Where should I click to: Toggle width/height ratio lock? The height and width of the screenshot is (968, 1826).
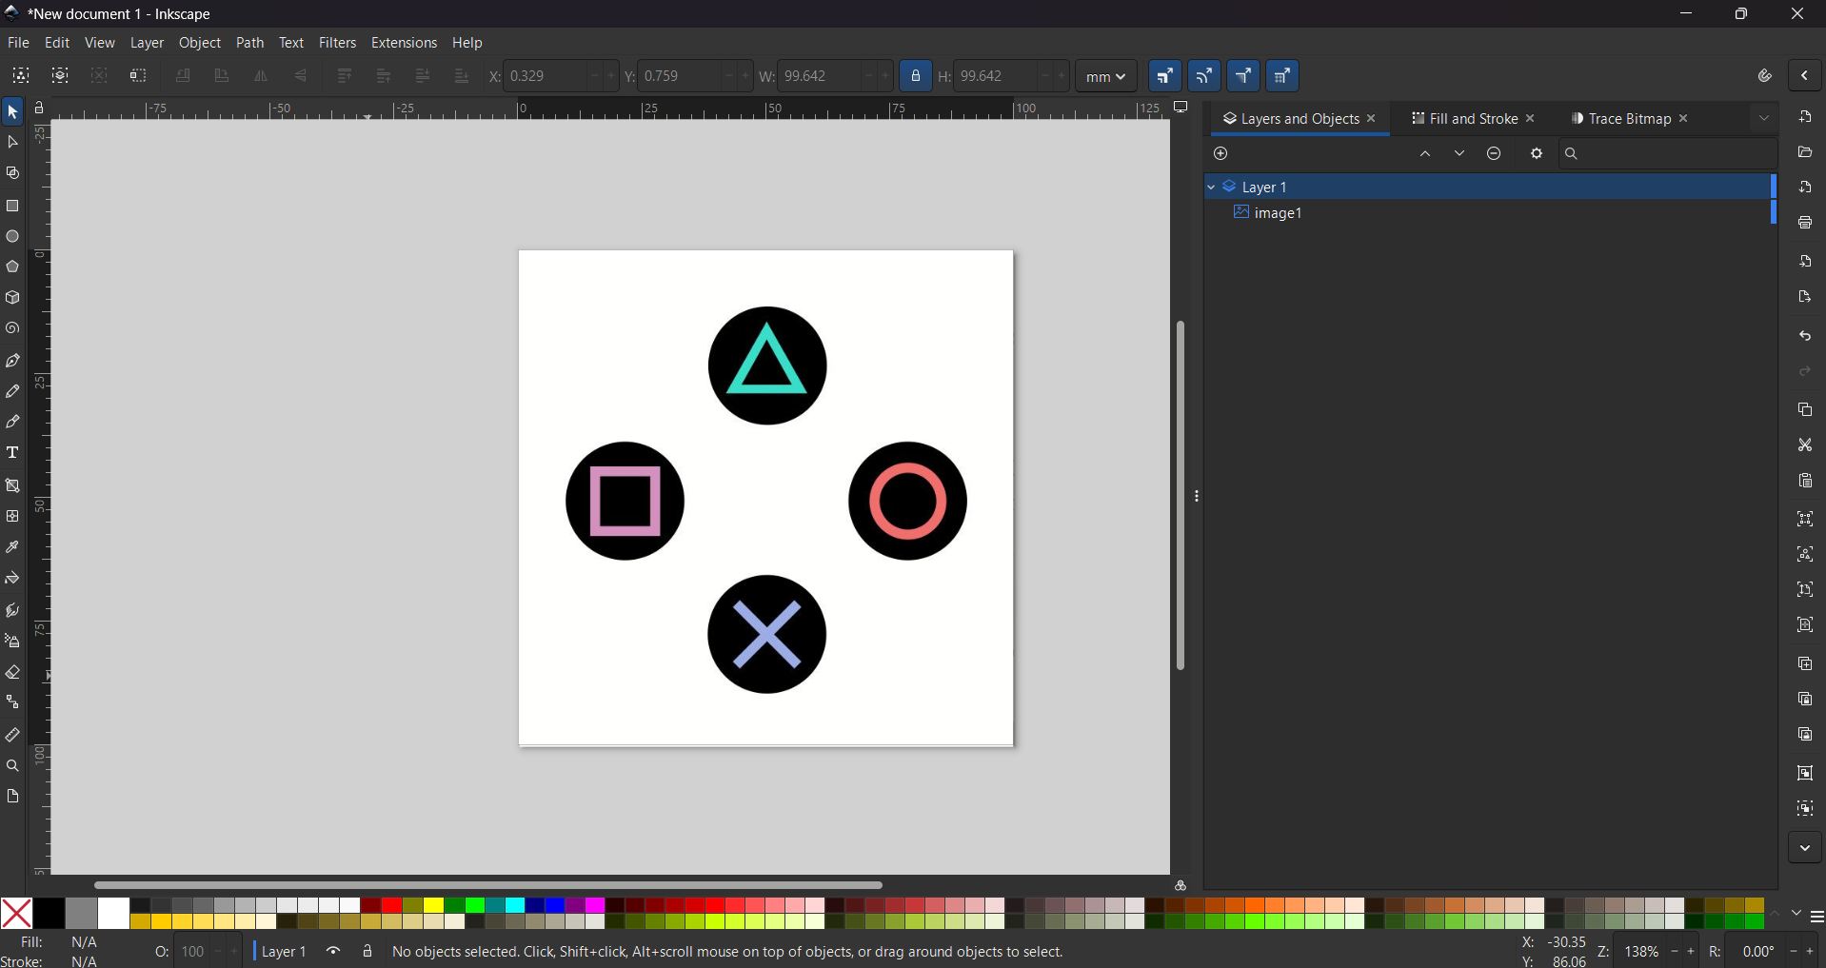pos(916,76)
